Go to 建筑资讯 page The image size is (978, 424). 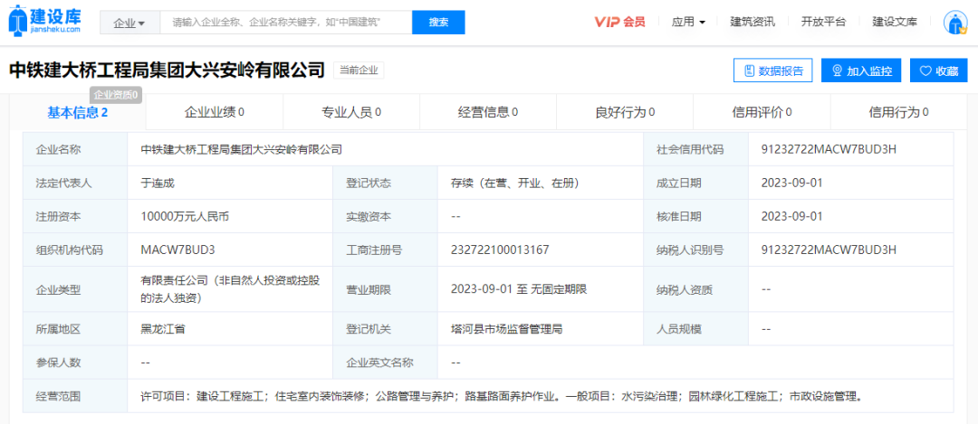click(753, 23)
